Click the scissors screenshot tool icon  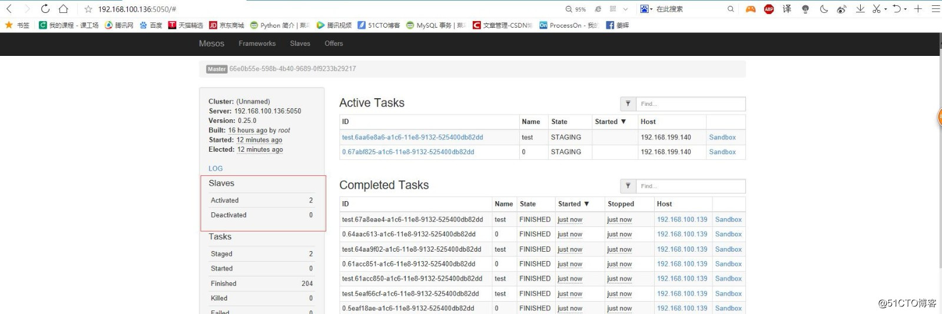click(x=877, y=9)
